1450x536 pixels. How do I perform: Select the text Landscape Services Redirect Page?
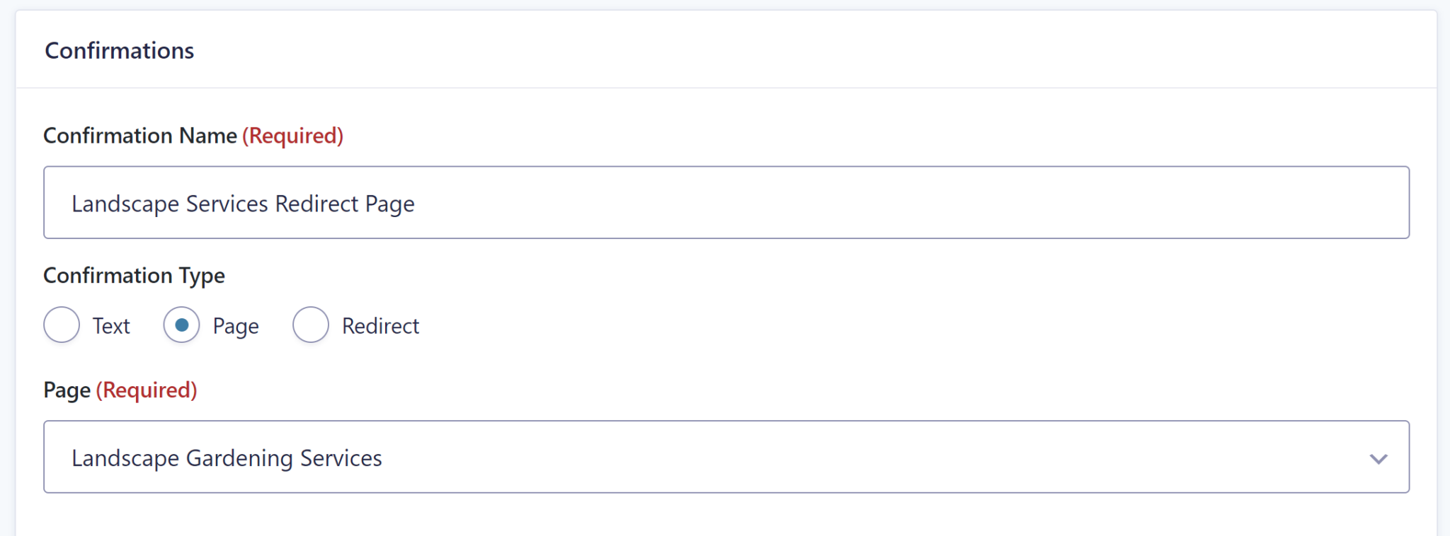click(242, 204)
